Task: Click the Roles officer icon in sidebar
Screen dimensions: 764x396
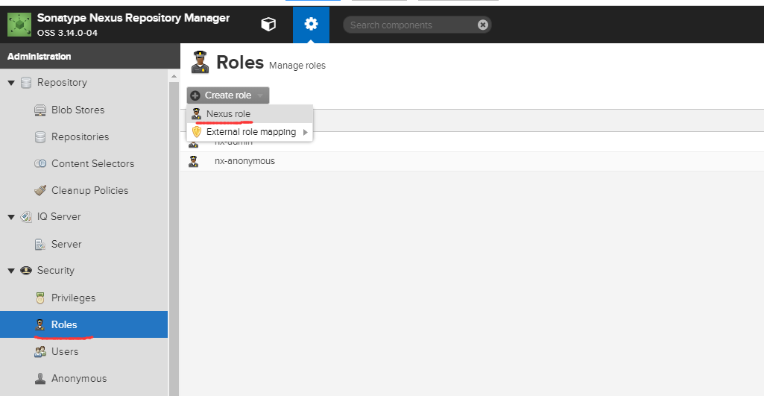Action: tap(40, 325)
